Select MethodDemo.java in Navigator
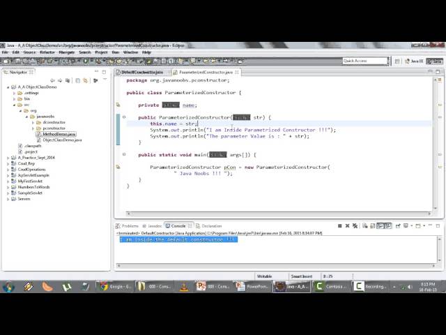This screenshot has height=335, width=446. (56, 134)
